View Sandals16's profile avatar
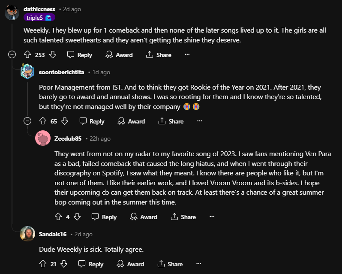Image resolution: width=342 pixels, height=274 pixels. (x=27, y=234)
